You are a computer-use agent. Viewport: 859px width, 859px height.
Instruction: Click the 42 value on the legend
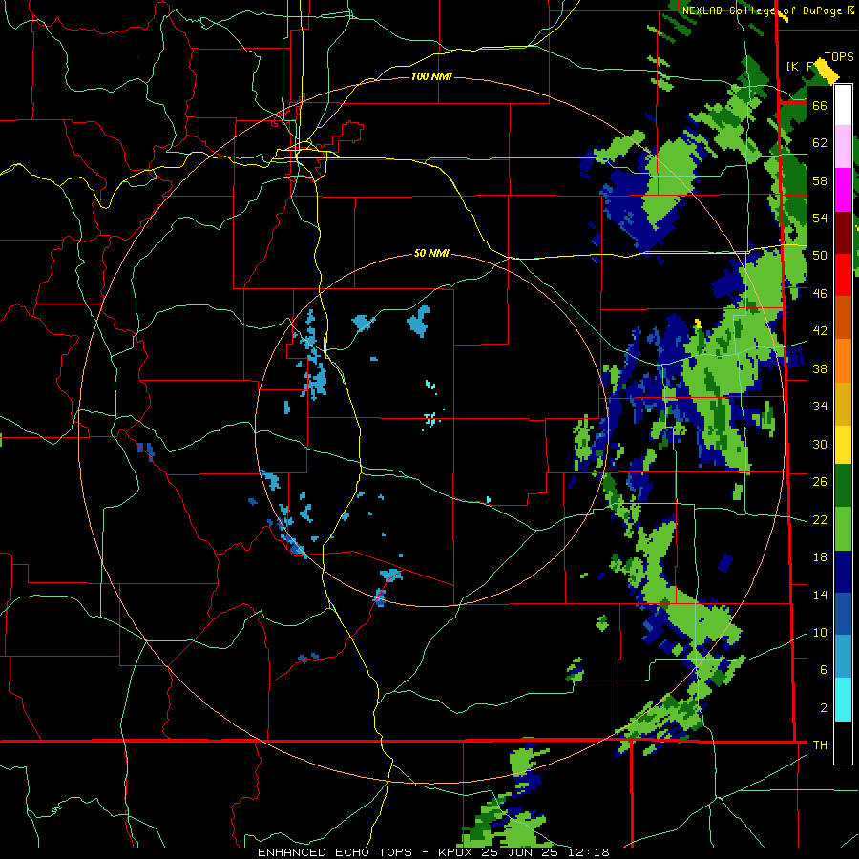820,331
